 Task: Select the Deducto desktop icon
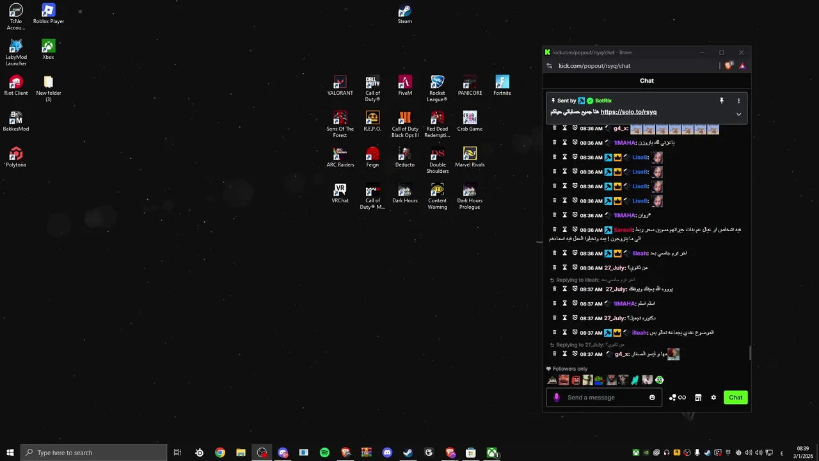pyautogui.click(x=405, y=158)
